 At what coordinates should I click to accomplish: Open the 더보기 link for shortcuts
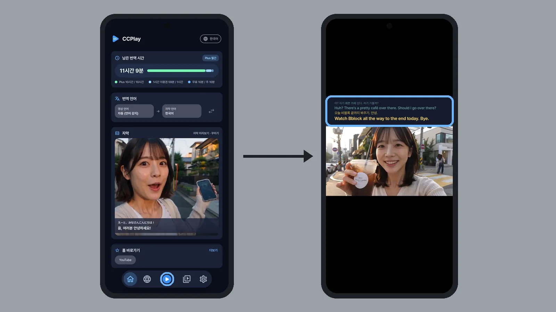coord(213,250)
